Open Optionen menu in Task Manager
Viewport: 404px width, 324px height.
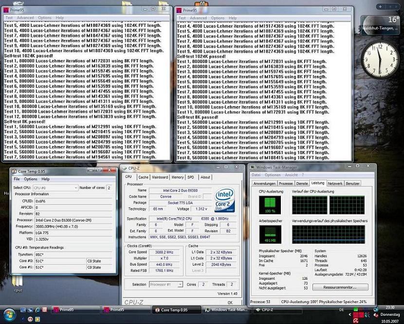point(273,175)
